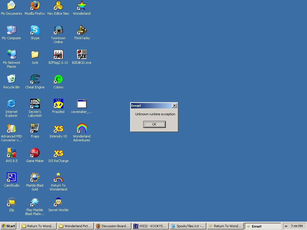The width and height of the screenshot is (307, 230).
Task: Switch to Return To Wond... folder taskbar button
Action: [x=38, y=226]
